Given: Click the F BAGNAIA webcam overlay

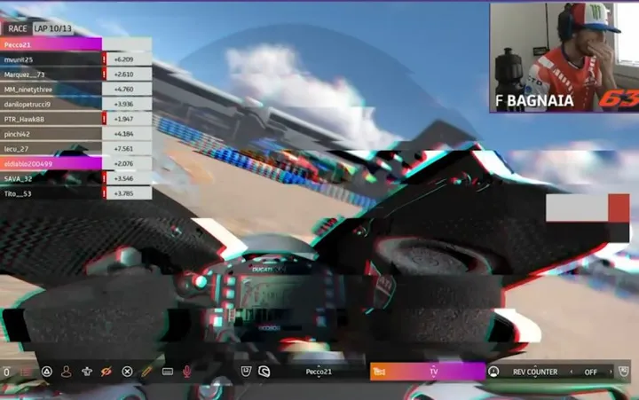Looking at the screenshot, I should click(x=564, y=58).
